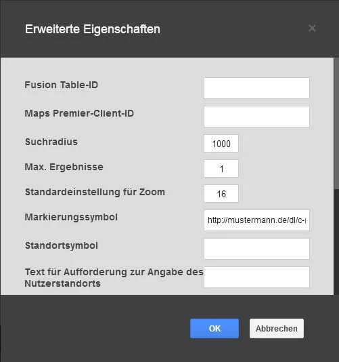Click the Fusion Table-ID label
Viewport: 339px width, 362px height.
[x=62, y=85]
